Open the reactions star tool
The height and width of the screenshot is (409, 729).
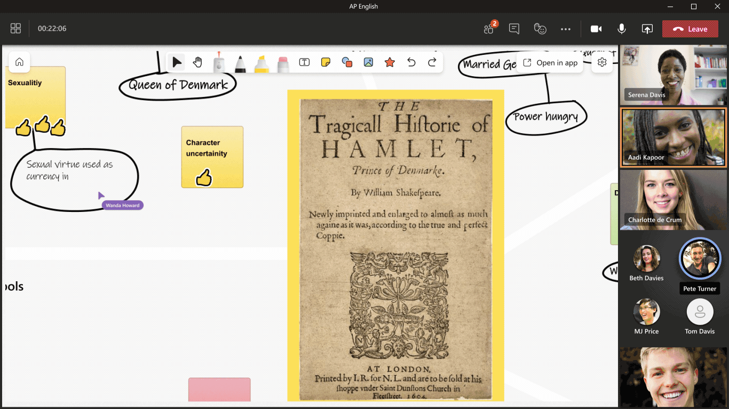coord(390,62)
